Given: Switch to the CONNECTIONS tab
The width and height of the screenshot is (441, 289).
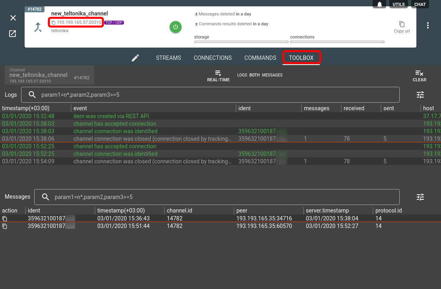Looking at the screenshot, I should 213,58.
